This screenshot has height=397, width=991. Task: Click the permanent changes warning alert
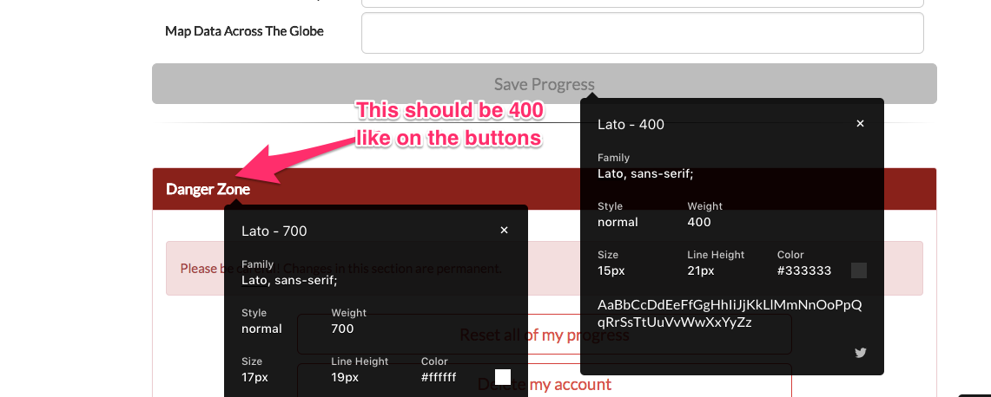(545, 268)
